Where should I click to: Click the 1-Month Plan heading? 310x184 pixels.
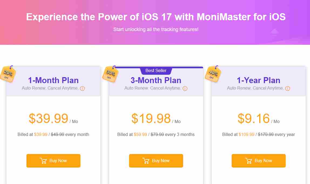coord(53,80)
